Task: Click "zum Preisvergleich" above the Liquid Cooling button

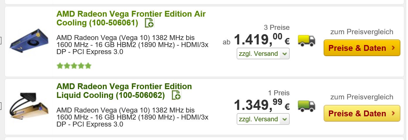Action: [361, 97]
